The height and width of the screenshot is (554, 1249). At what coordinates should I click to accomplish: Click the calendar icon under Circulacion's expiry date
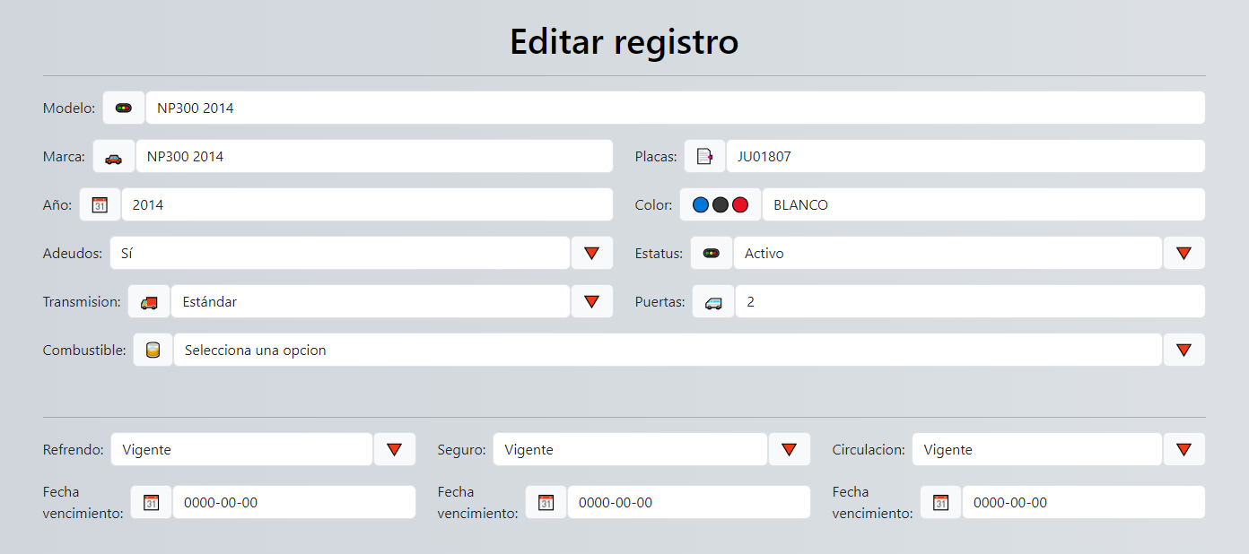[x=940, y=502]
